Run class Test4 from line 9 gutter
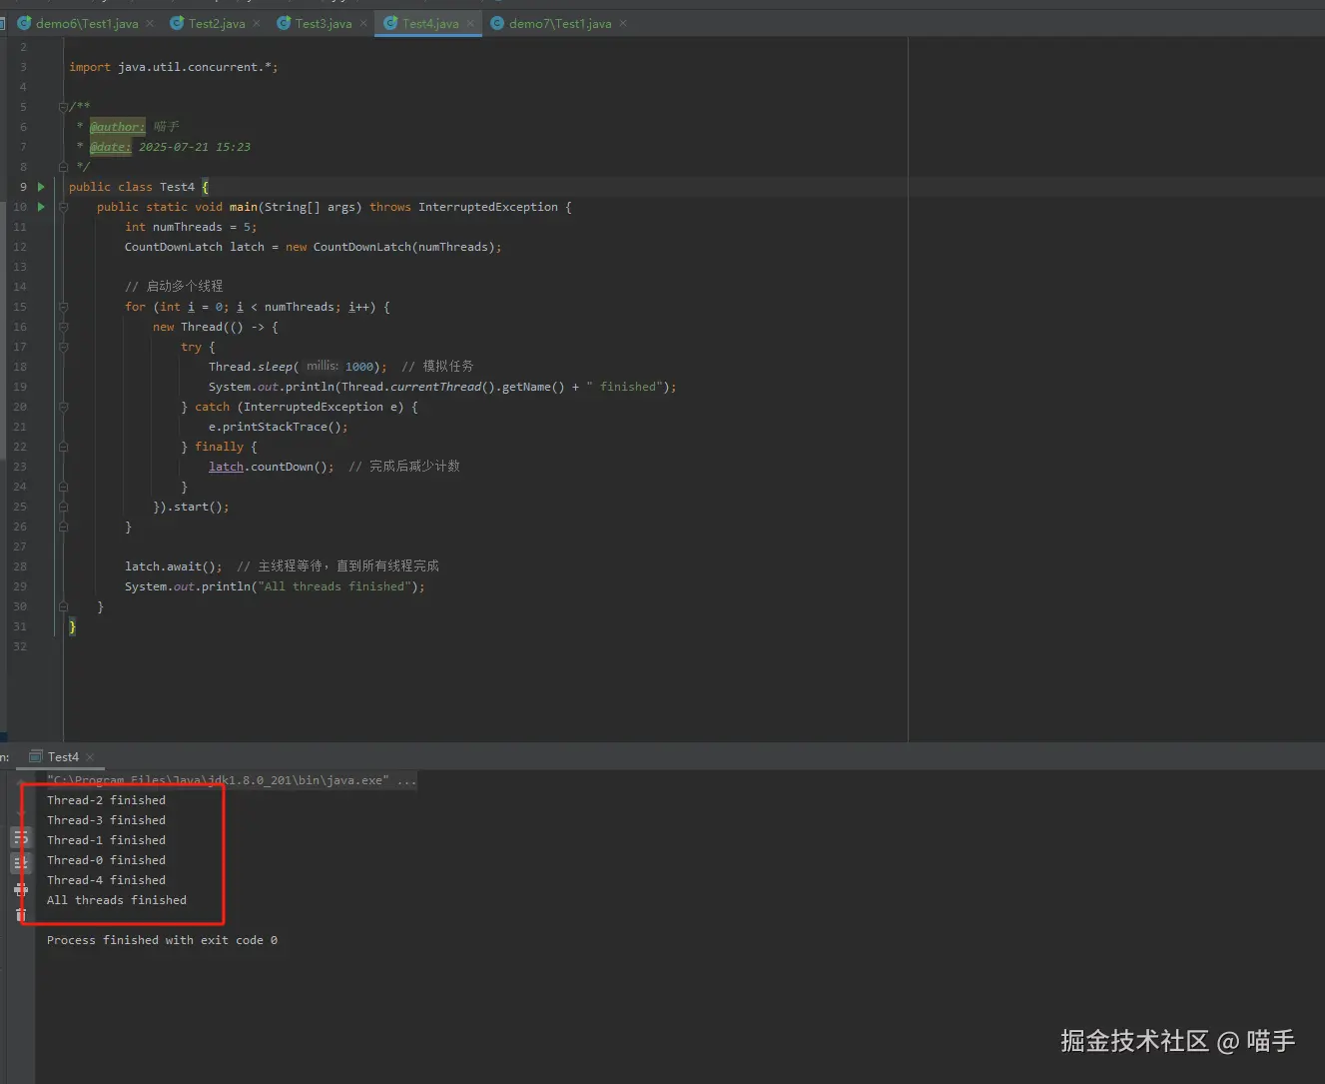Screen dimensions: 1325x1084 coord(41,187)
